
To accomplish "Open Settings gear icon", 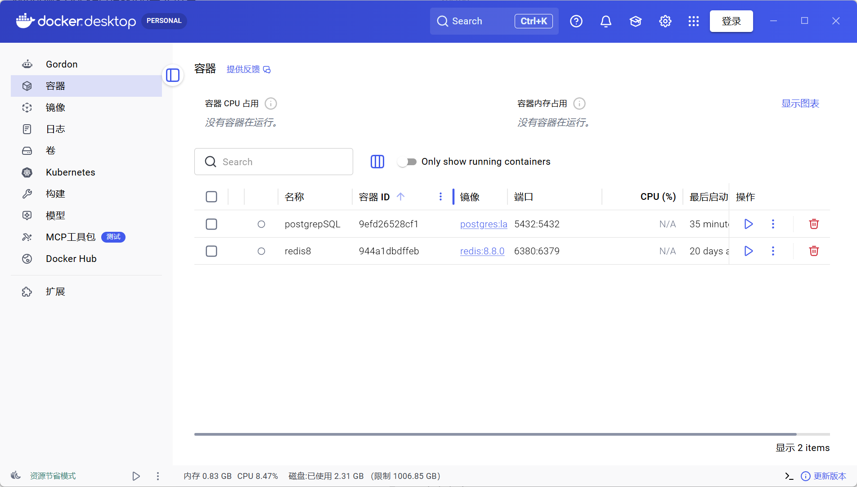I will (x=665, y=21).
